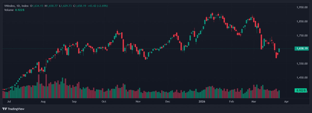Click the green 1,658.19 current price tag
This screenshot has width=312, height=113.
301,48
